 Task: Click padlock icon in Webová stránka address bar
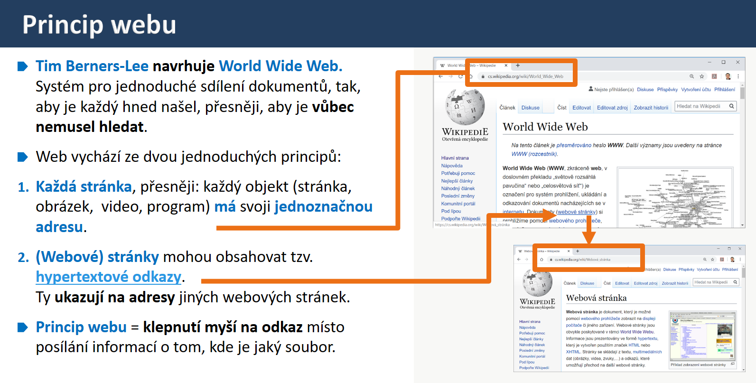tap(551, 260)
